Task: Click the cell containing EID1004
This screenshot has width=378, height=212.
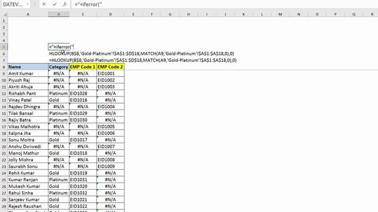Action: (x=110, y=107)
